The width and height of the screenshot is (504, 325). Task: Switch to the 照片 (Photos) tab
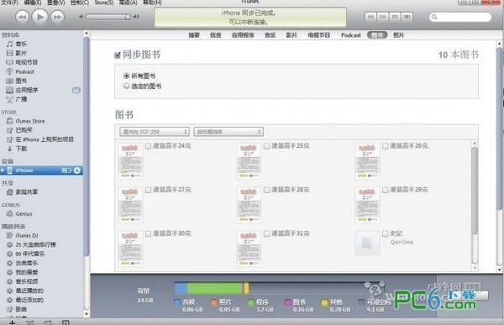click(398, 35)
